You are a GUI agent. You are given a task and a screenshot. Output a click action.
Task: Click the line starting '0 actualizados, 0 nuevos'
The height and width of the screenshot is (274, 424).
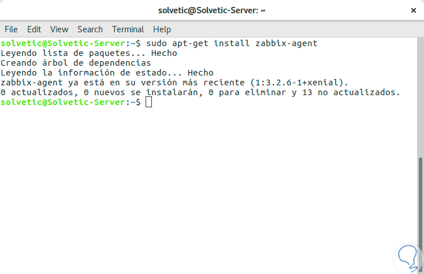pyautogui.click(x=200, y=92)
